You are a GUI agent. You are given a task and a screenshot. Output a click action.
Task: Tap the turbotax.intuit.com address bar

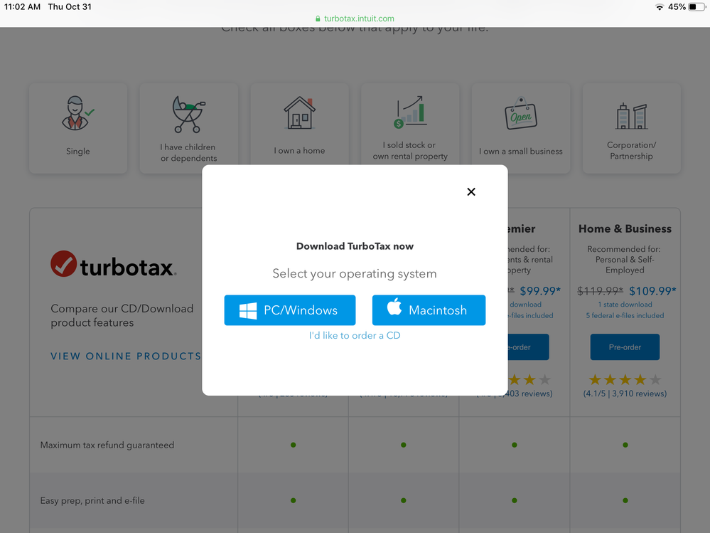tap(355, 19)
